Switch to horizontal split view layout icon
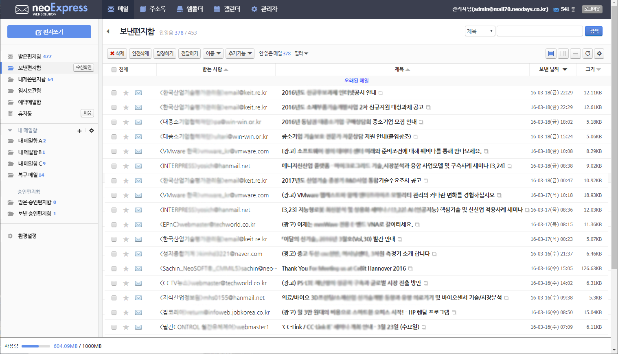 tap(575, 53)
